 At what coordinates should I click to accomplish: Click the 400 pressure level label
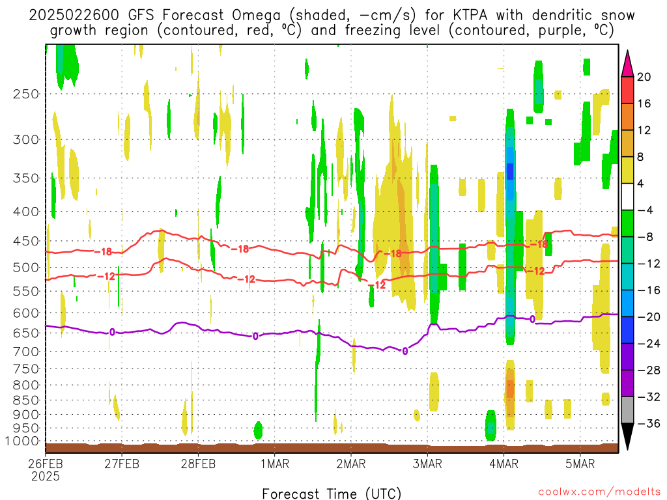26,212
